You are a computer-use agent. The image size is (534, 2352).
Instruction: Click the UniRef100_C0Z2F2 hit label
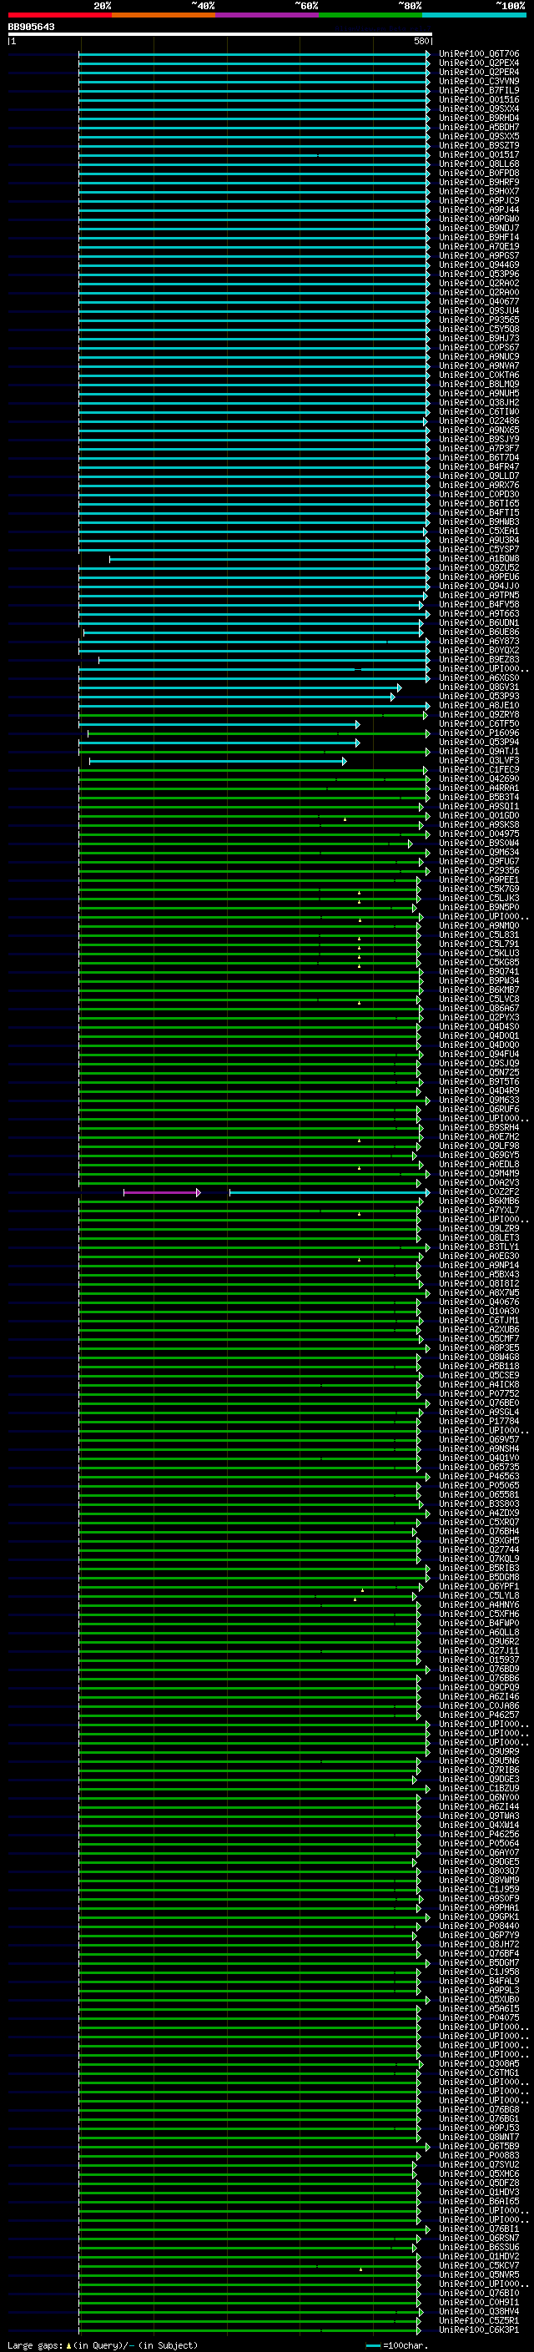[478, 1192]
